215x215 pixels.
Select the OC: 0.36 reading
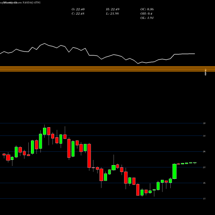147,9
